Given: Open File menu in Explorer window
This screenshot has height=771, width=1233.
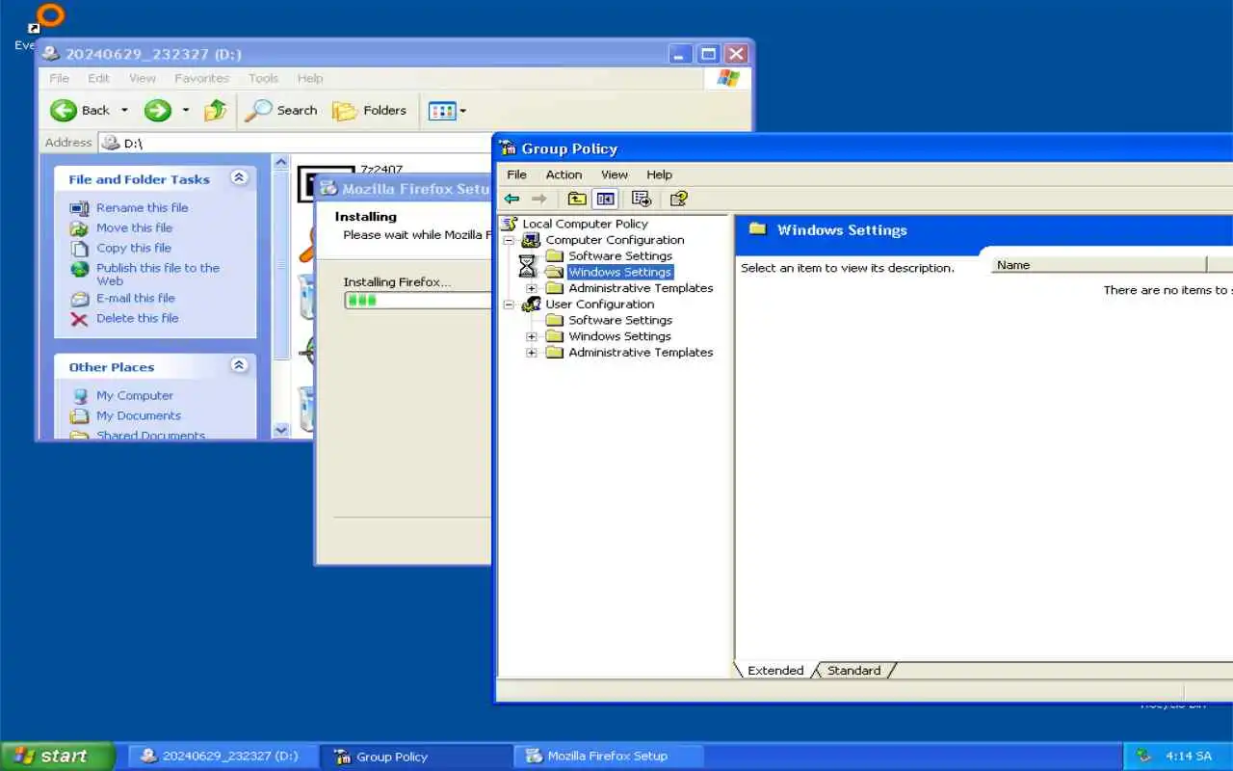Looking at the screenshot, I should (x=60, y=78).
